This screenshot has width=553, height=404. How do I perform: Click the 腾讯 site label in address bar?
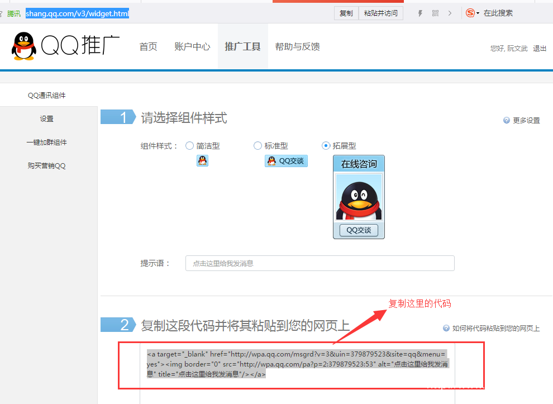click(x=14, y=13)
